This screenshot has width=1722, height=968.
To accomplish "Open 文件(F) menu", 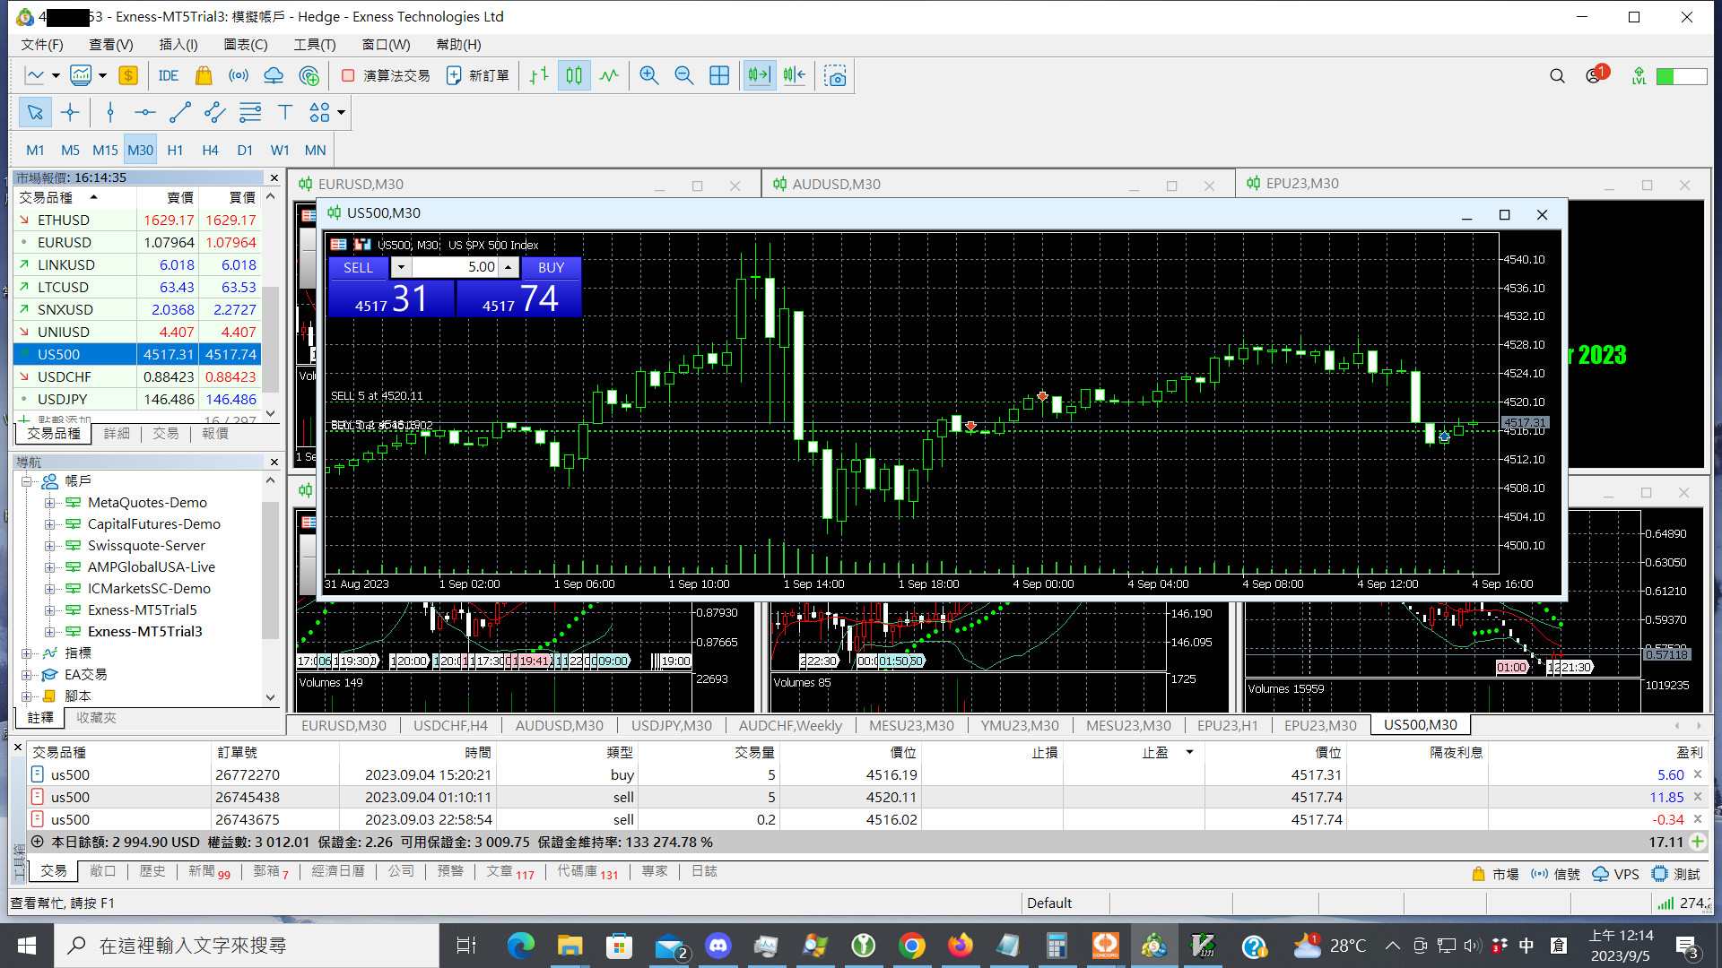I will [x=42, y=44].
